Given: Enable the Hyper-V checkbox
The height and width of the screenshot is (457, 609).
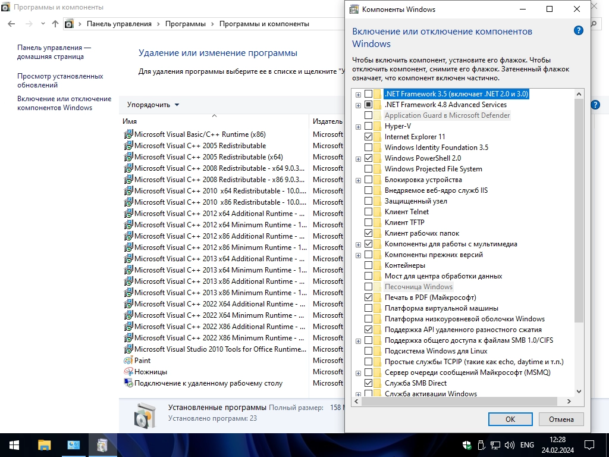Looking at the screenshot, I should point(368,126).
